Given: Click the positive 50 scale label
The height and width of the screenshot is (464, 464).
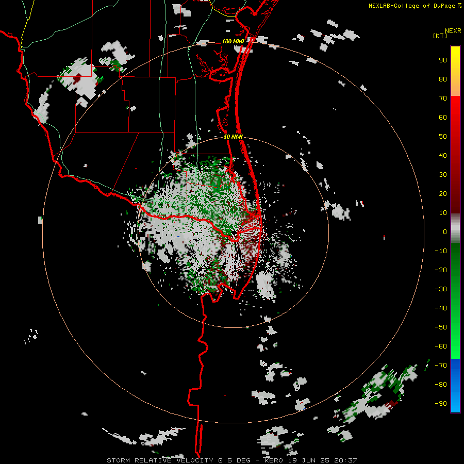Looking at the screenshot, I should coord(443,137).
